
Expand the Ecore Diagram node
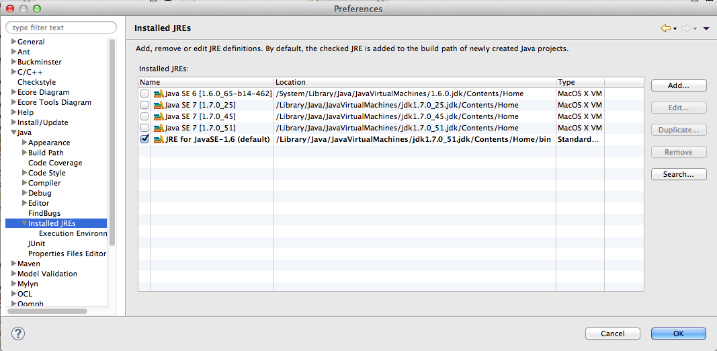pyautogui.click(x=13, y=92)
